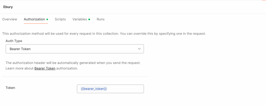Open the Runs tab
This screenshot has width=266, height=106.
101,19
